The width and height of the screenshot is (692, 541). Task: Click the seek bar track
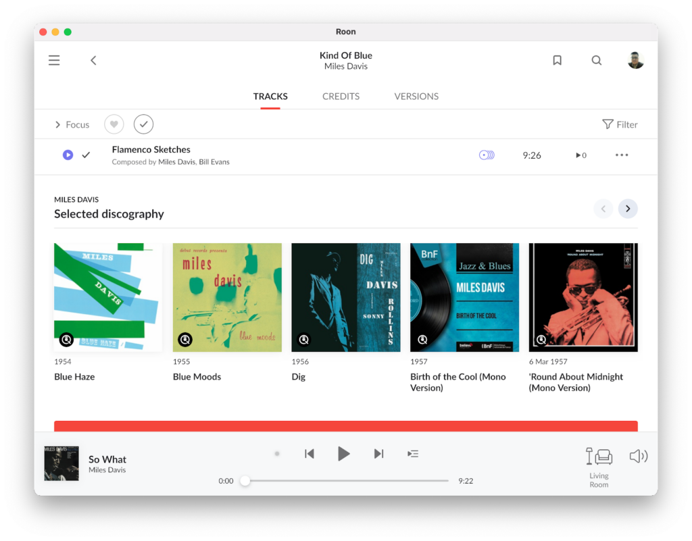pos(347,481)
